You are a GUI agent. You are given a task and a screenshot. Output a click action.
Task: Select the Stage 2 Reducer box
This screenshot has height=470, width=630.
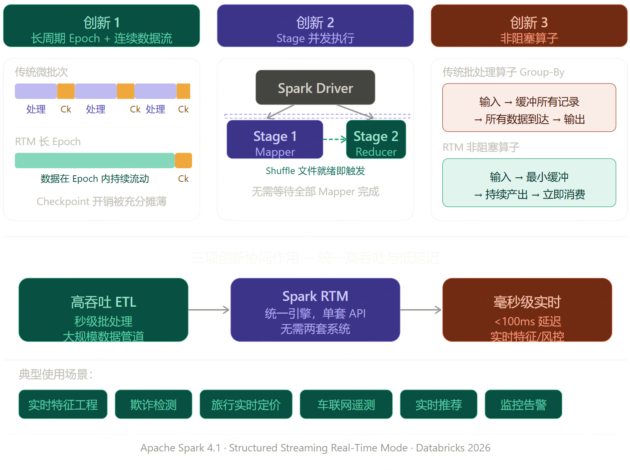pos(376,139)
